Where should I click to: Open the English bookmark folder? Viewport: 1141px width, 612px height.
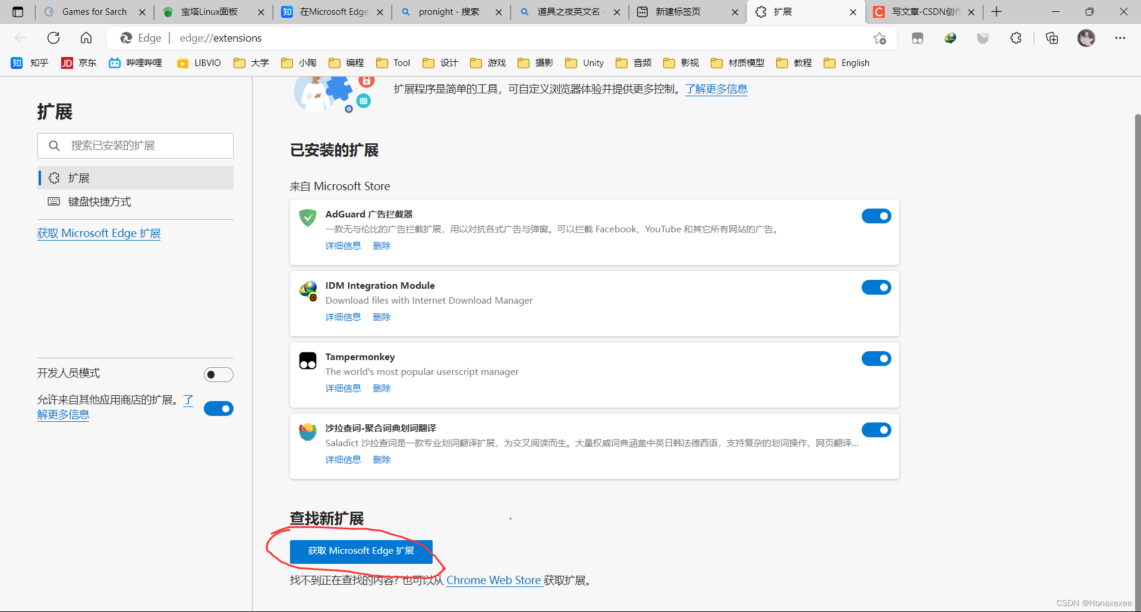[x=846, y=63]
